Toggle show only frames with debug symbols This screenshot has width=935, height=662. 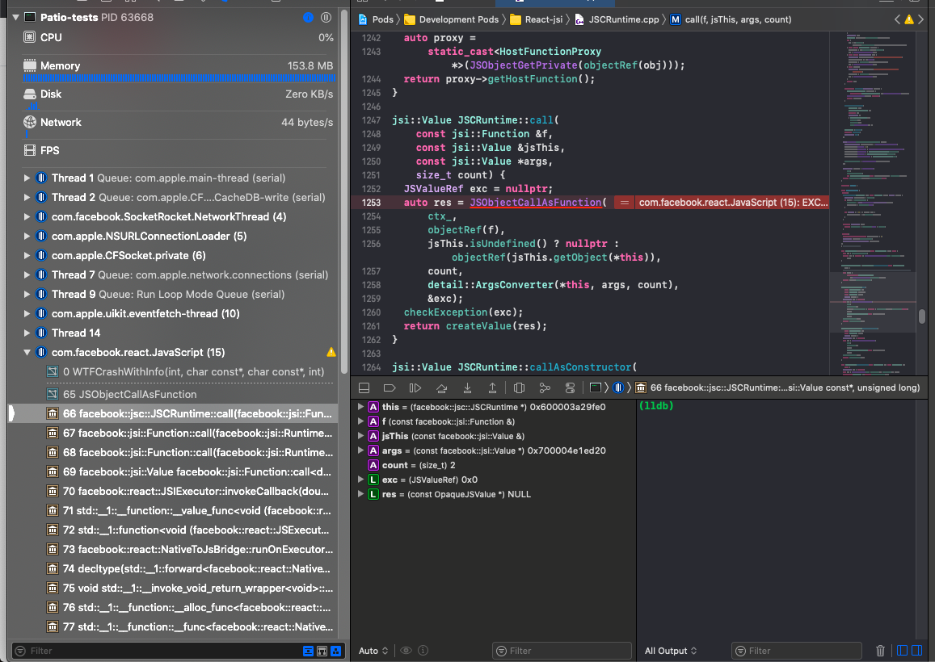click(x=322, y=652)
